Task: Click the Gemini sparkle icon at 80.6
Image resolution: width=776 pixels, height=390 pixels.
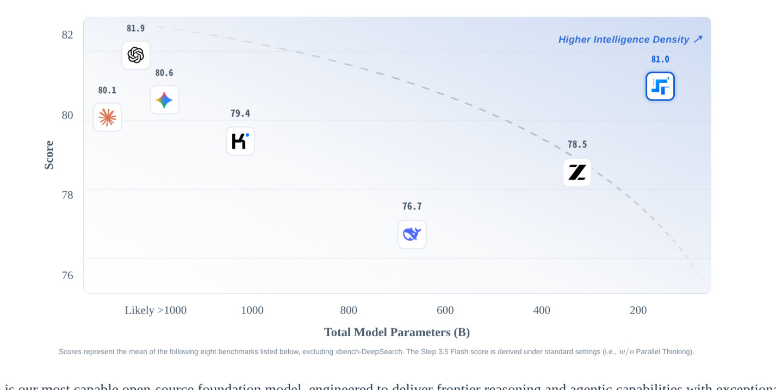Action: click(x=164, y=100)
